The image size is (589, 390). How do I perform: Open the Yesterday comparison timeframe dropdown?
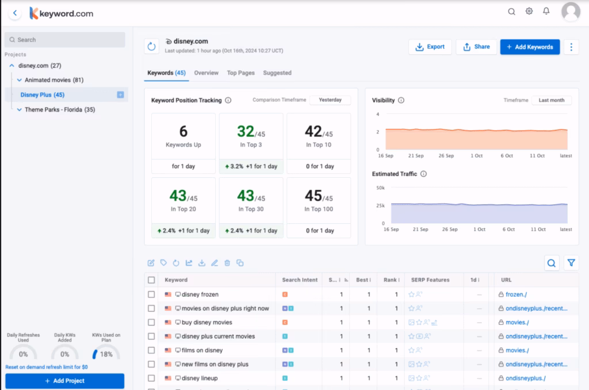330,100
